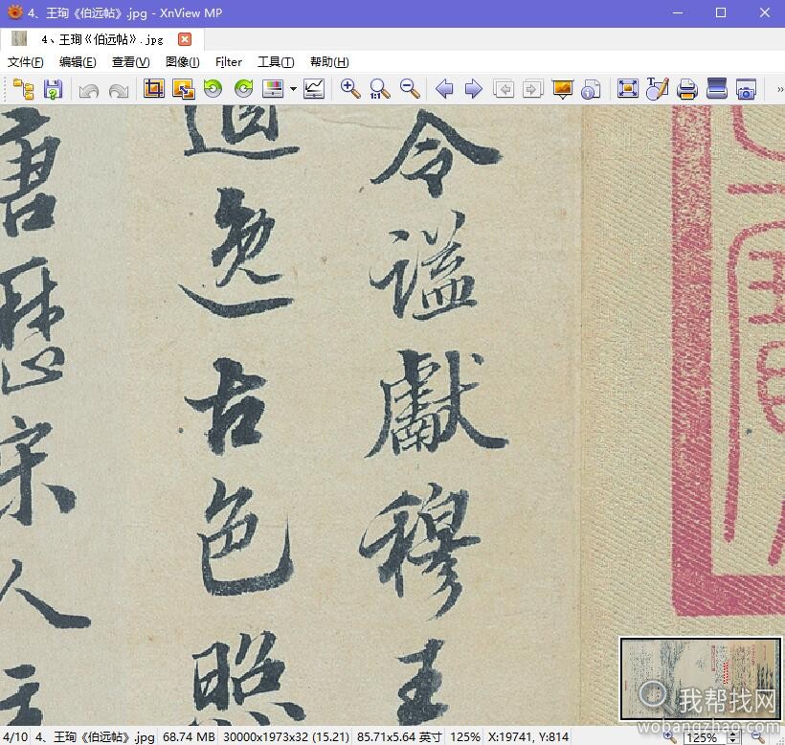Open the Resize image tool
Image resolution: width=785 pixels, height=745 pixels.
(x=183, y=89)
